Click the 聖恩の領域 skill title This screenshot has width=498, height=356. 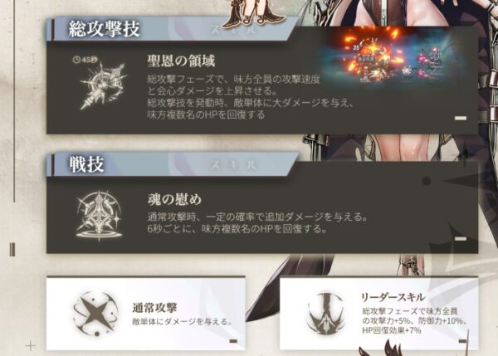[x=181, y=61]
